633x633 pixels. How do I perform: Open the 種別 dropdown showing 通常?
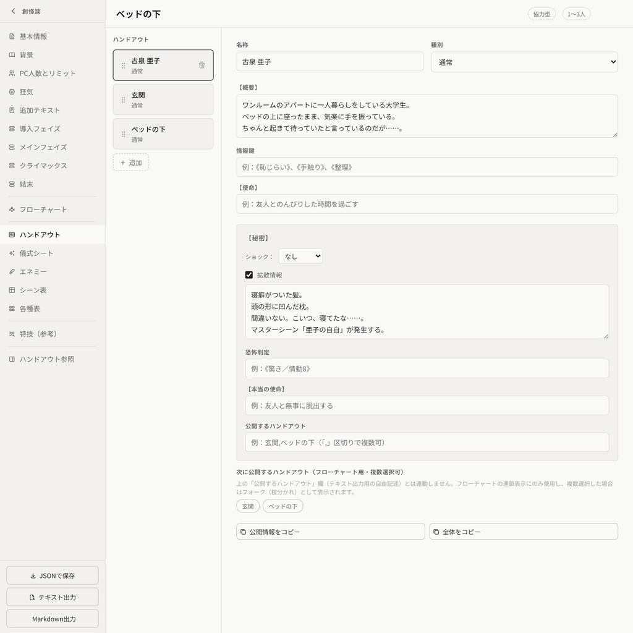[x=524, y=62]
